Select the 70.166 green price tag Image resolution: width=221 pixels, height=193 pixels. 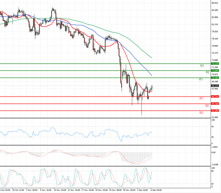(x=215, y=78)
